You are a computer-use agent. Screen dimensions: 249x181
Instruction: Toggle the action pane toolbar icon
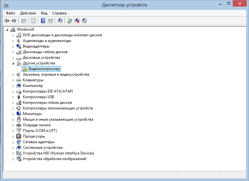(x=50, y=21)
